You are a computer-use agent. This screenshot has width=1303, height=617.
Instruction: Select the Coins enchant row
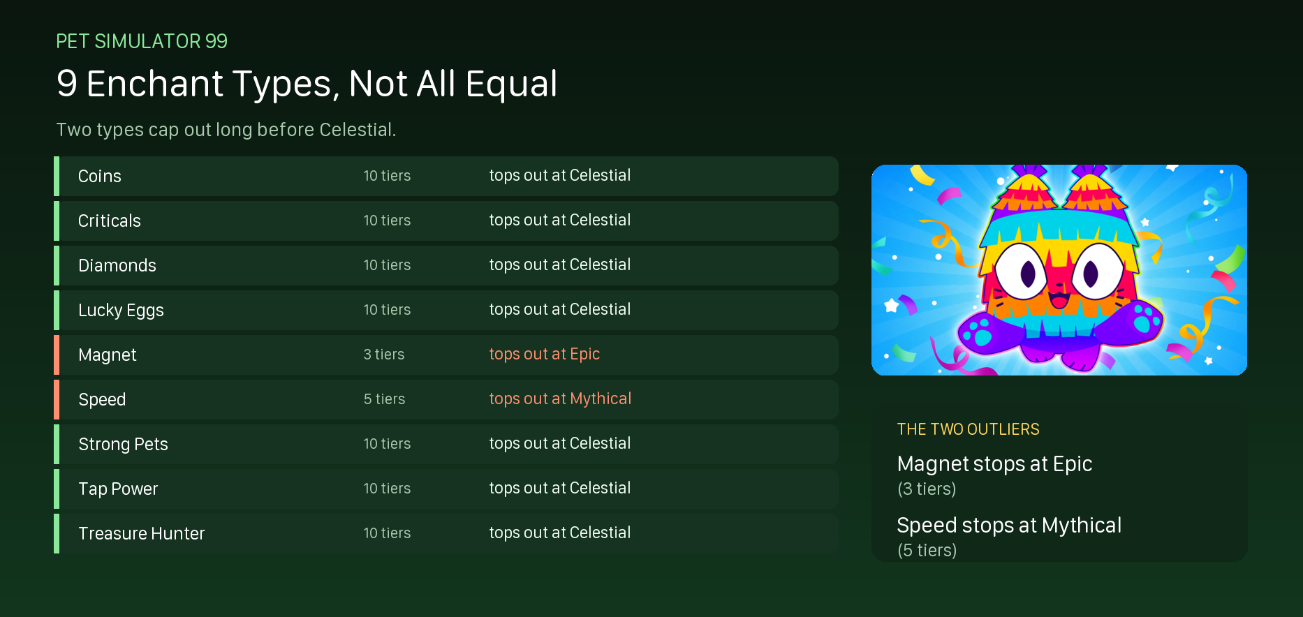pyautogui.click(x=446, y=176)
